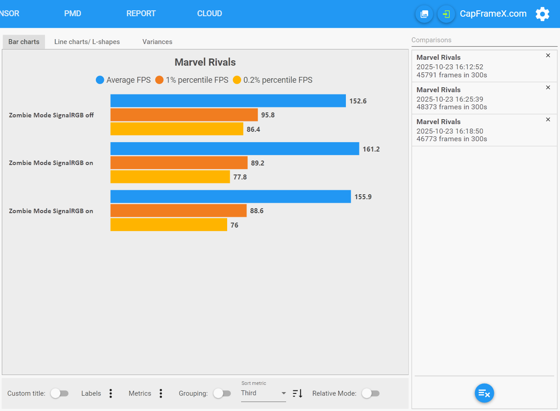This screenshot has width=560, height=411.
Task: Open the REPORT menu tab
Action: coord(141,13)
